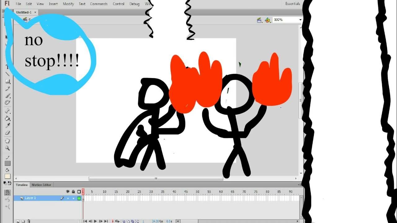Click the stage horizontal scrollbar
This screenshot has height=223, width=397.
[156, 178]
